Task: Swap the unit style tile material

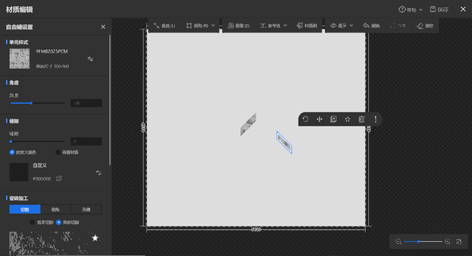Action: click(x=90, y=59)
